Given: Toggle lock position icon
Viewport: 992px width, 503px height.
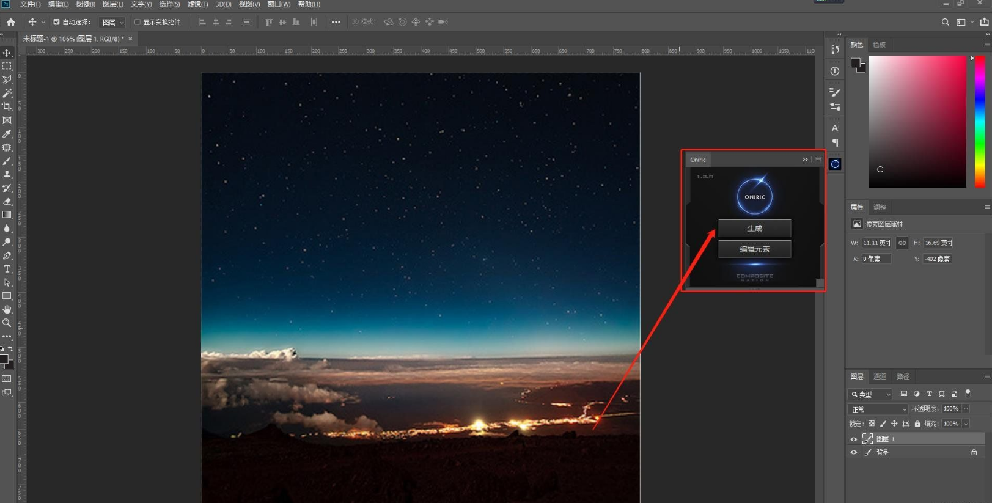Looking at the screenshot, I should pos(894,424).
